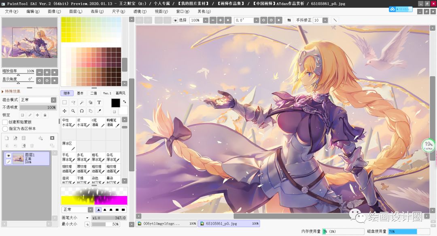Rotate canvas clockwise in toolbar

(271, 20)
